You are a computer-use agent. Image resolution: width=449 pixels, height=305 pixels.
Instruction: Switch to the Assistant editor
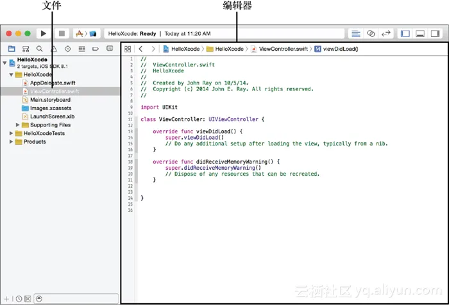pyautogui.click(x=371, y=33)
